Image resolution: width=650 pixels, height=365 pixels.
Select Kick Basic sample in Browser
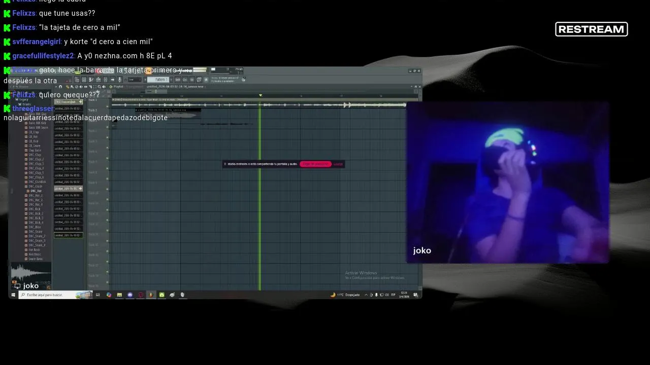point(33,254)
